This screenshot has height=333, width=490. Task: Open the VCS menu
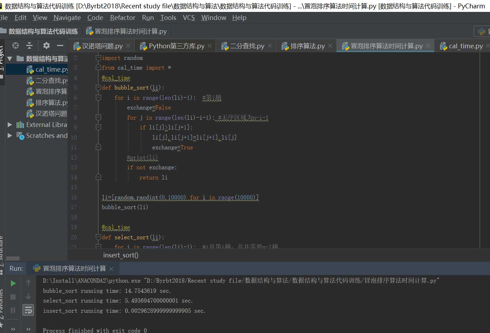point(189,17)
